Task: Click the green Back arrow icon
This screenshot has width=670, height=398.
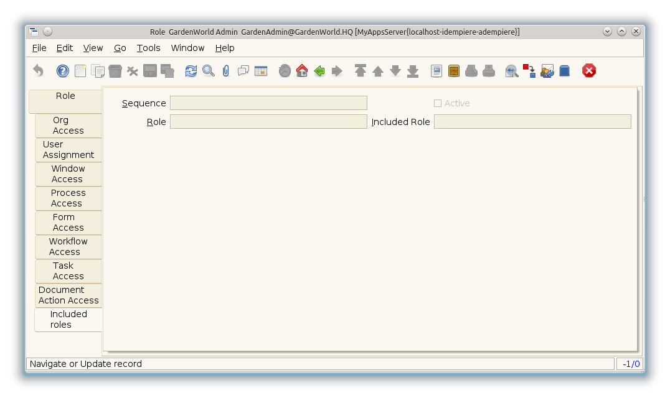Action: click(x=319, y=71)
